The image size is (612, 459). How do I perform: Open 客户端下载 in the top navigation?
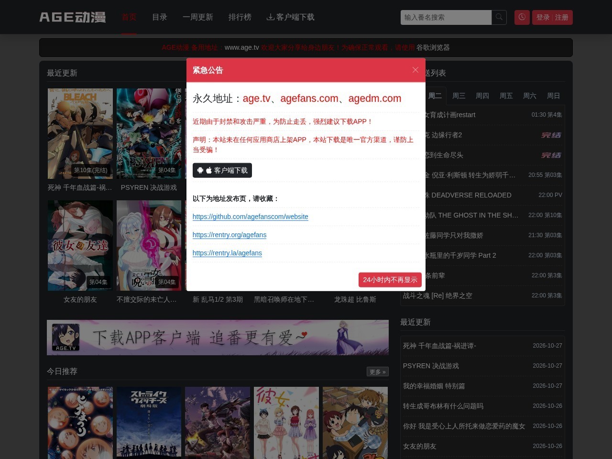(291, 17)
